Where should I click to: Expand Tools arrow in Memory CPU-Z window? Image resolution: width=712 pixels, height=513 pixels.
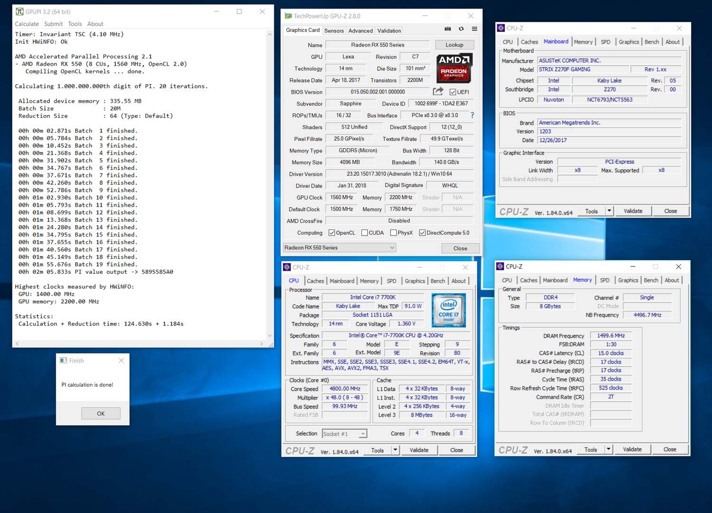(x=608, y=449)
